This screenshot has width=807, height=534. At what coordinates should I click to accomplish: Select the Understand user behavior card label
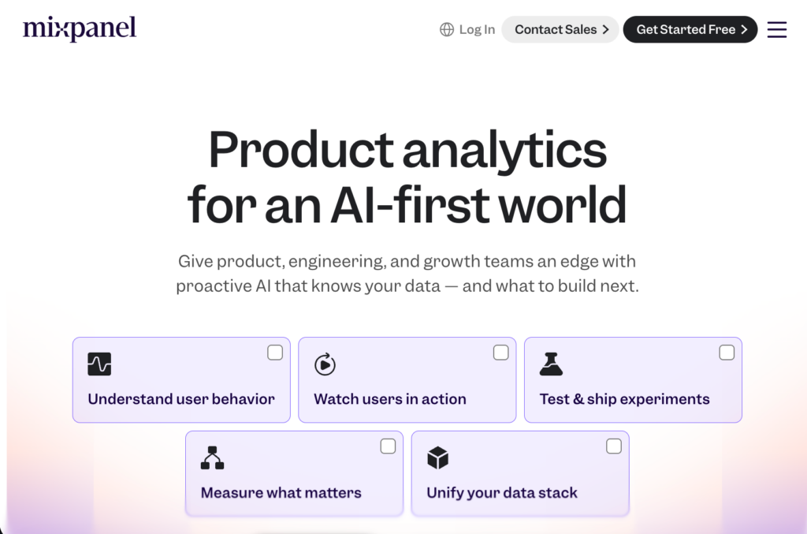pyautogui.click(x=181, y=399)
